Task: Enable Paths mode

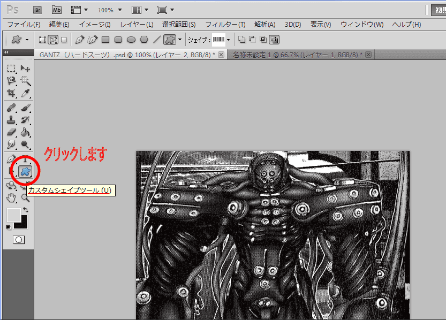Action: (53, 40)
